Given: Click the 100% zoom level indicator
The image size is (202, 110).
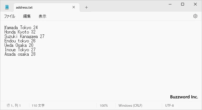Looking at the screenshot, I should [104, 106].
